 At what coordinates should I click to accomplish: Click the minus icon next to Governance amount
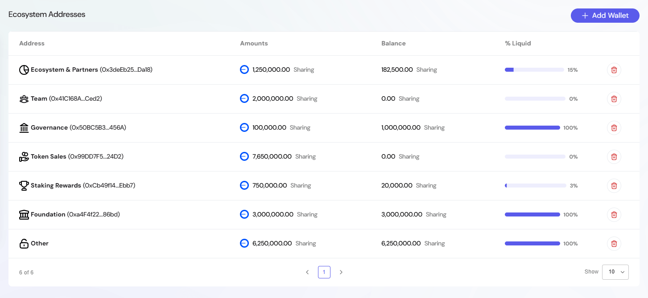click(x=244, y=127)
